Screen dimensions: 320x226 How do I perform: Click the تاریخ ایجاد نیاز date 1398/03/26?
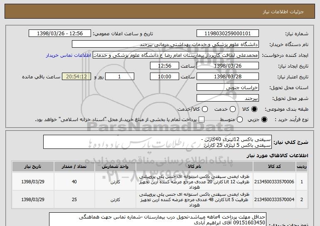(x=228, y=66)
